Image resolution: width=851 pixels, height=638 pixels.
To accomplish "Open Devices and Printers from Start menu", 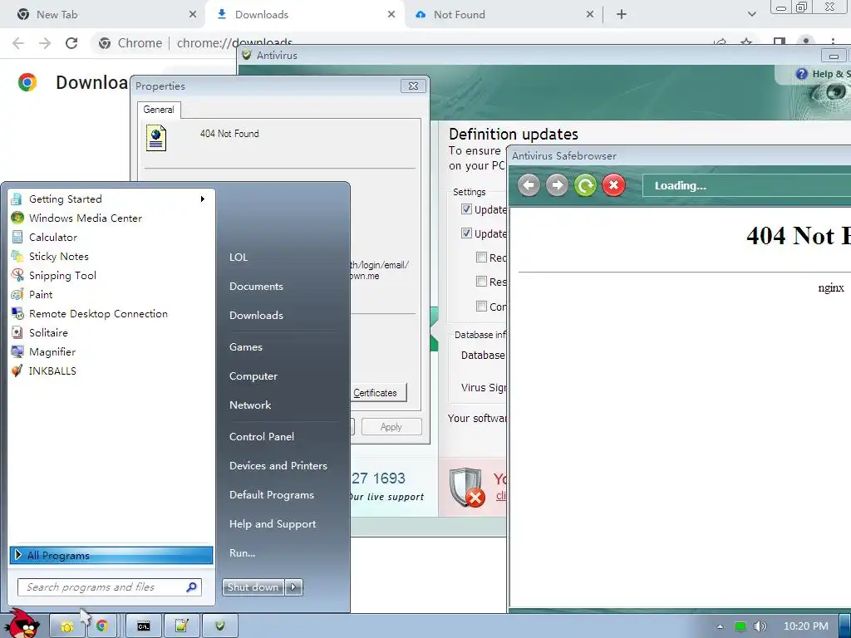I will click(278, 465).
